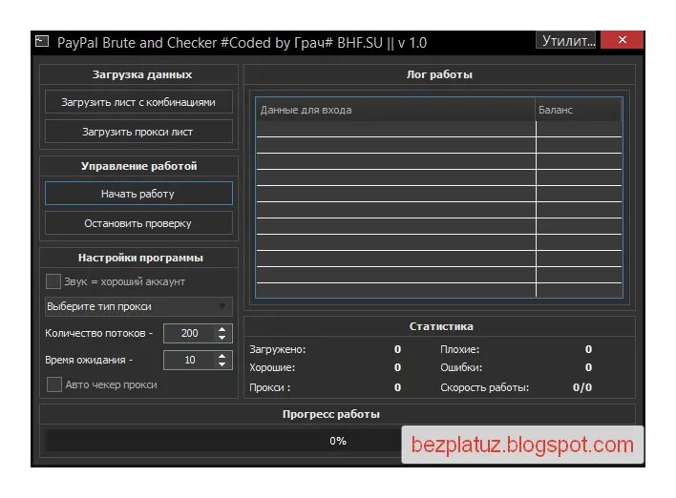Screen dimensions: 676x498
Task: Click the Управление работой heading
Action: (x=138, y=166)
